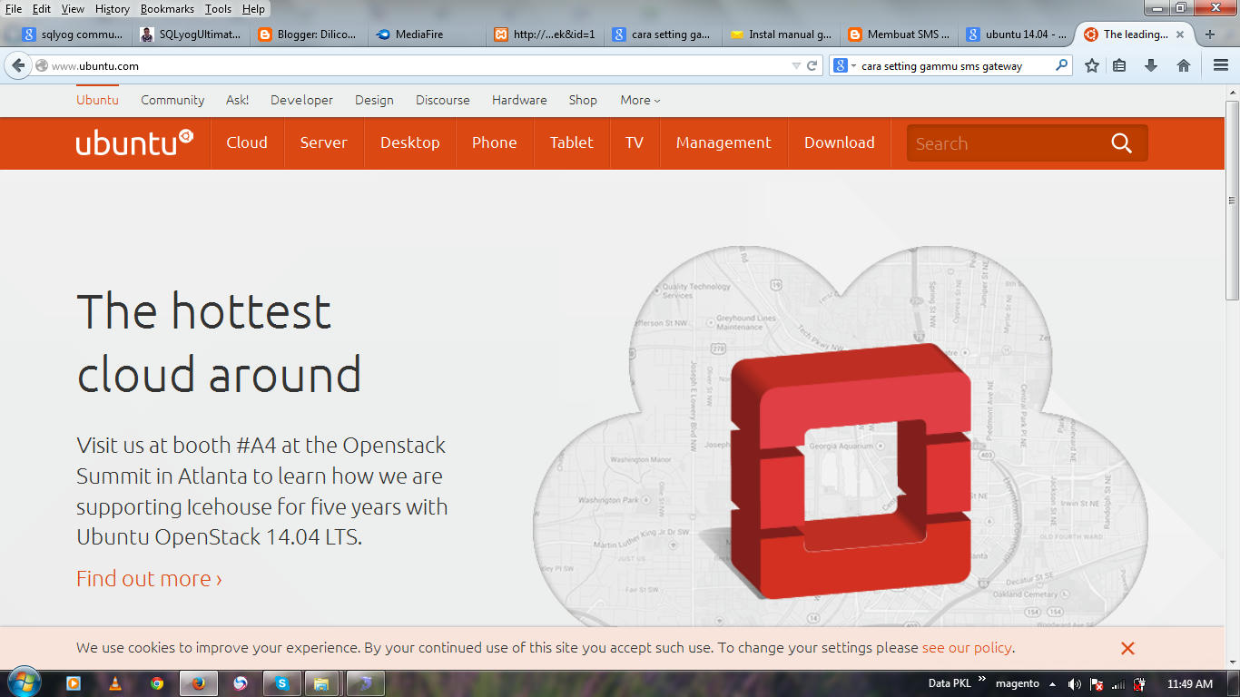The height and width of the screenshot is (697, 1240).
Task: Open the Google search engine selector dropdown
Action: coord(844,65)
